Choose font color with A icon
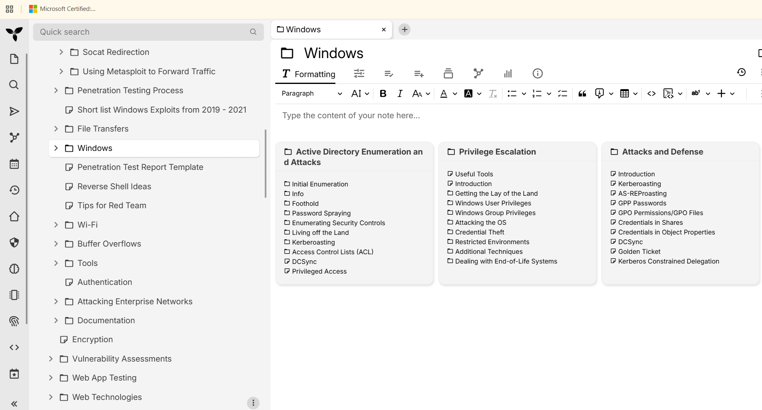 tap(444, 94)
